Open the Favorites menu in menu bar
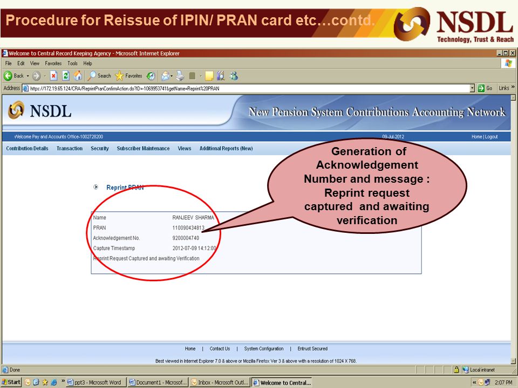The image size is (518, 388). [53, 64]
